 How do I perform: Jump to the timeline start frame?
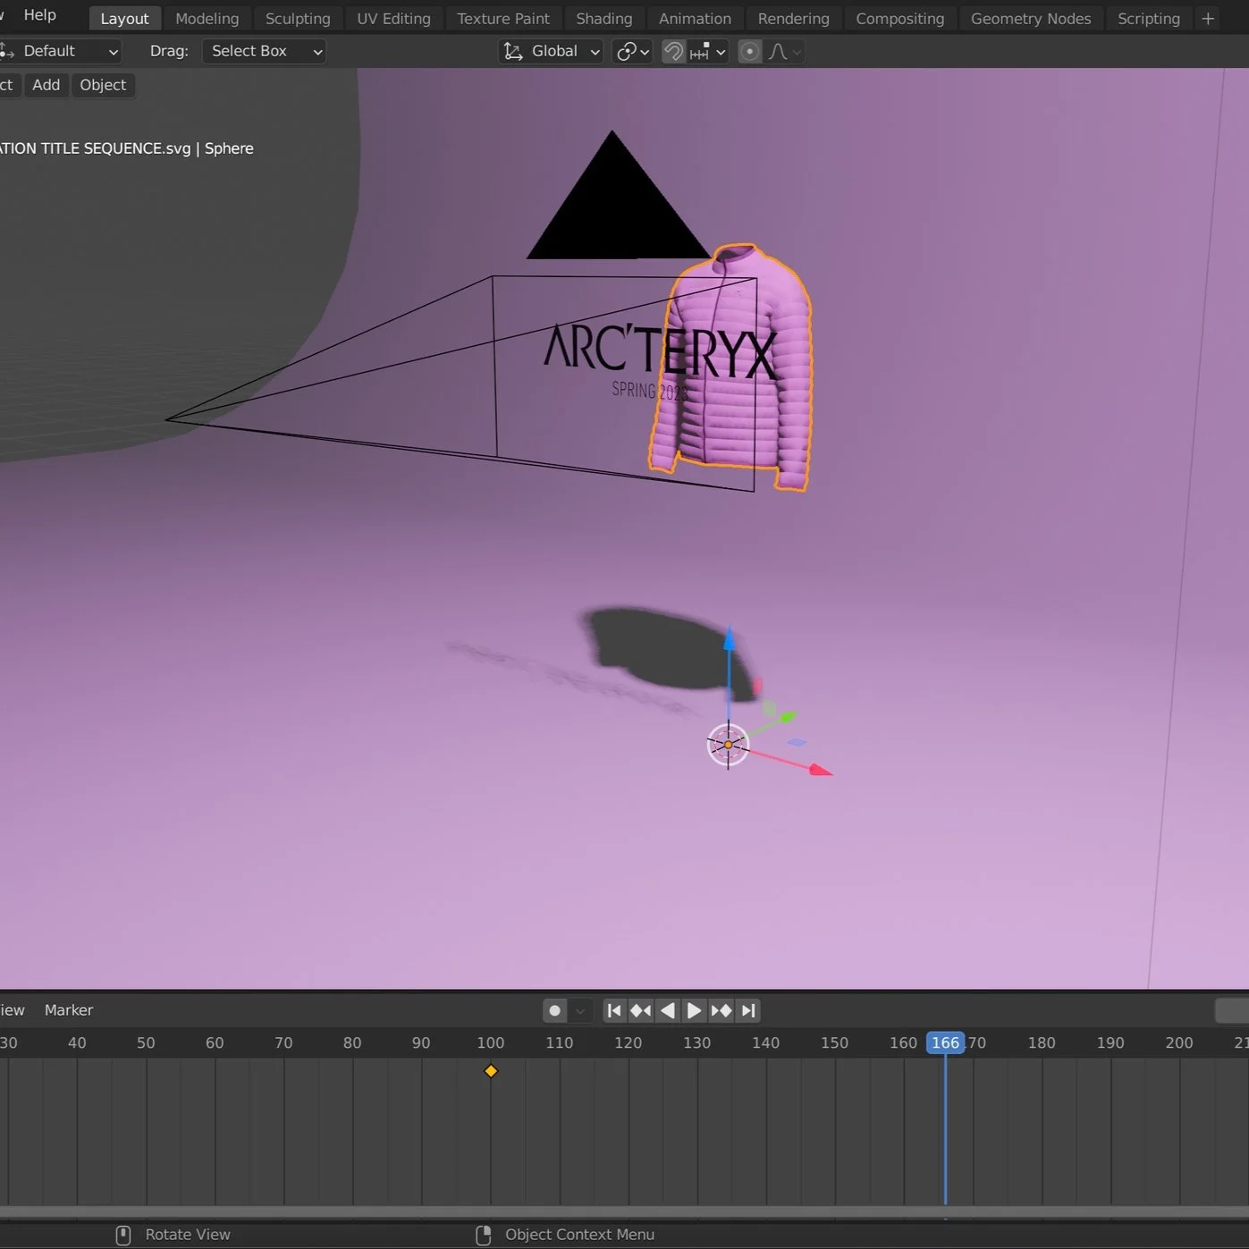tap(613, 1010)
